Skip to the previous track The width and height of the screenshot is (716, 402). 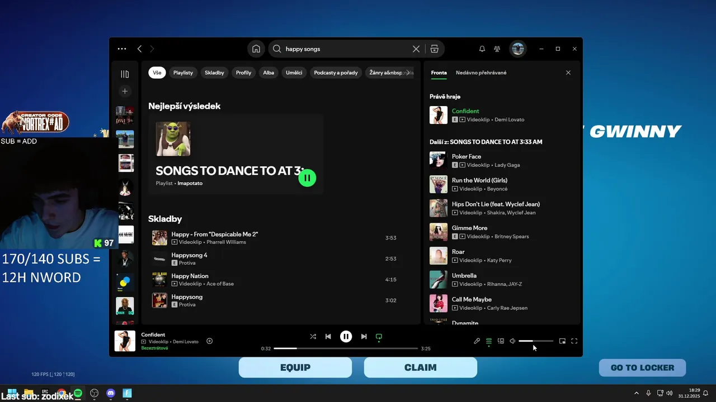click(328, 337)
